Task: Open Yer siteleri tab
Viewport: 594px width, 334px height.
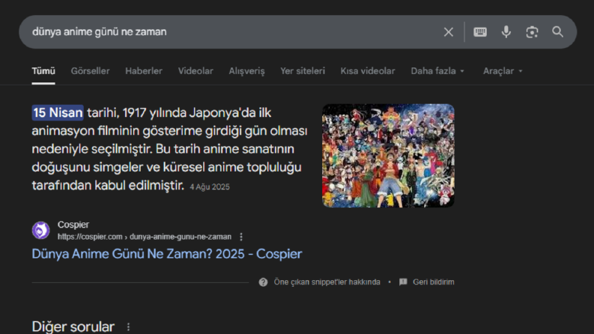Action: pyautogui.click(x=303, y=71)
